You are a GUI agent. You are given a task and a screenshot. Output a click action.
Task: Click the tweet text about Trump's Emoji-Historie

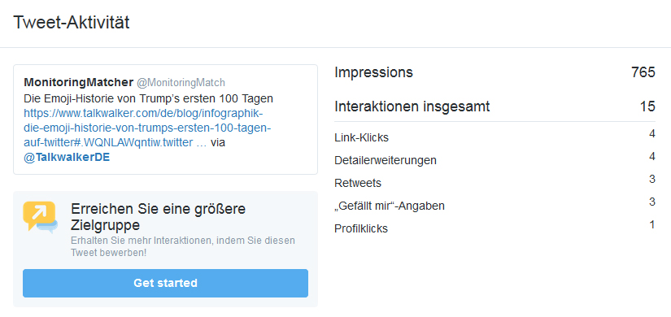pyautogui.click(x=149, y=99)
